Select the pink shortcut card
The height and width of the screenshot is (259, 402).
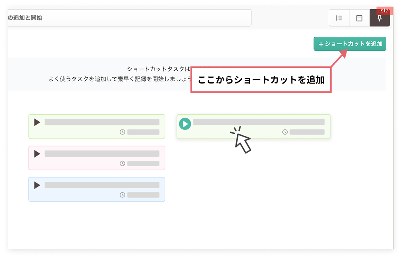[x=96, y=158]
